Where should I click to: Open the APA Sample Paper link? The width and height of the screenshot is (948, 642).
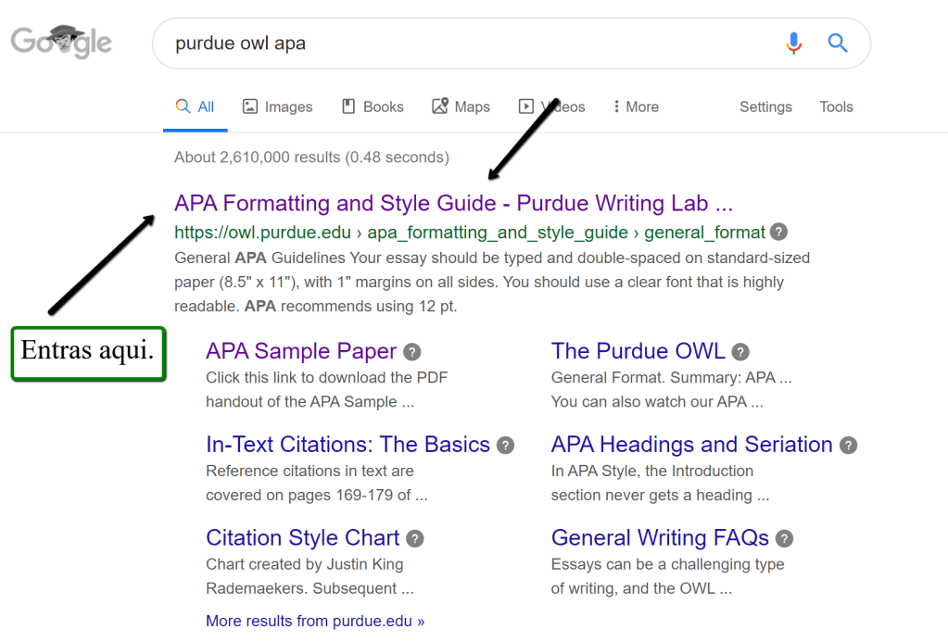[301, 352]
